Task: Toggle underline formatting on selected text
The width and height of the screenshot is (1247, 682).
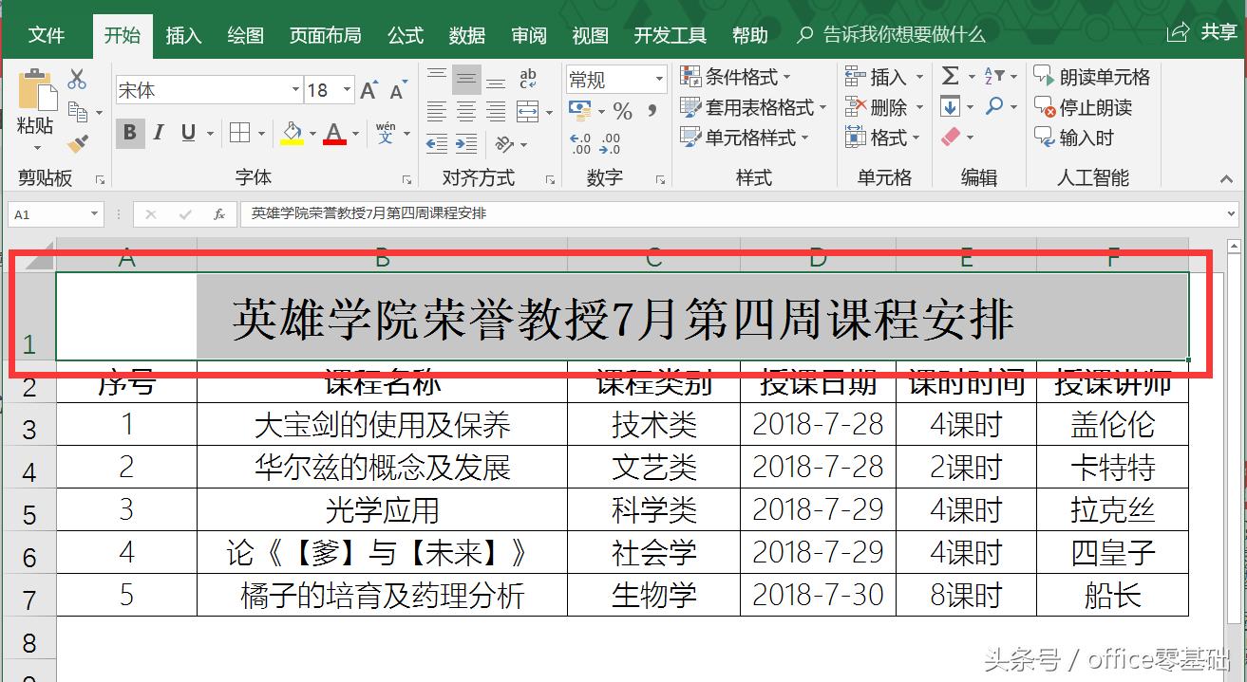Action: tap(187, 133)
